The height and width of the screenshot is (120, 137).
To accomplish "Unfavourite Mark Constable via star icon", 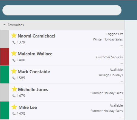I will [14, 71].
